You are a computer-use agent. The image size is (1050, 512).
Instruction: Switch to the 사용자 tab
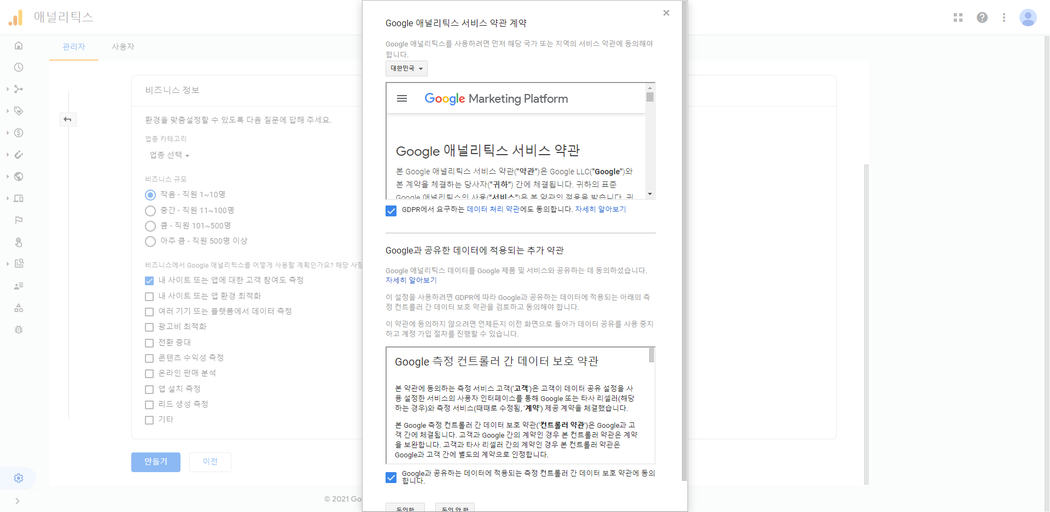pos(123,47)
